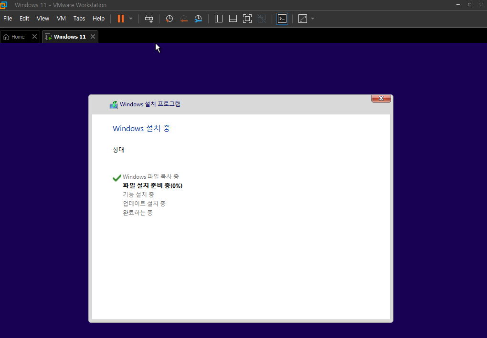Screen dimensions: 487x338
Task: Open the VM menu
Action: [61, 19]
